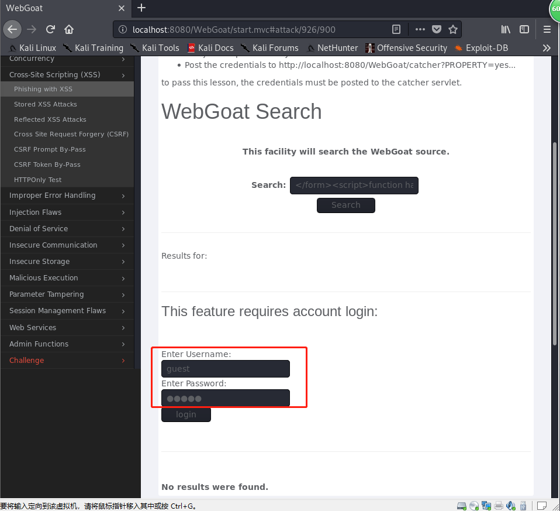Open Kali Training bookmark
The image size is (560, 511).
(x=93, y=48)
